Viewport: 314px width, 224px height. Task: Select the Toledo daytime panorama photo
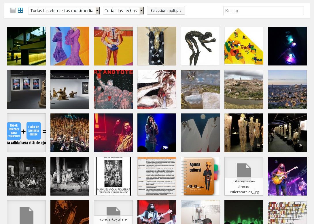pos(244,89)
